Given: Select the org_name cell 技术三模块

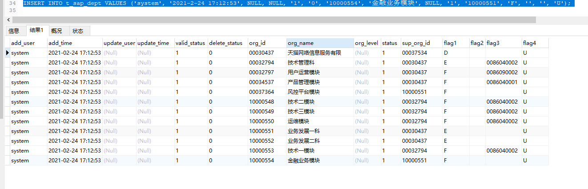Looking at the screenshot, I should [320, 112].
